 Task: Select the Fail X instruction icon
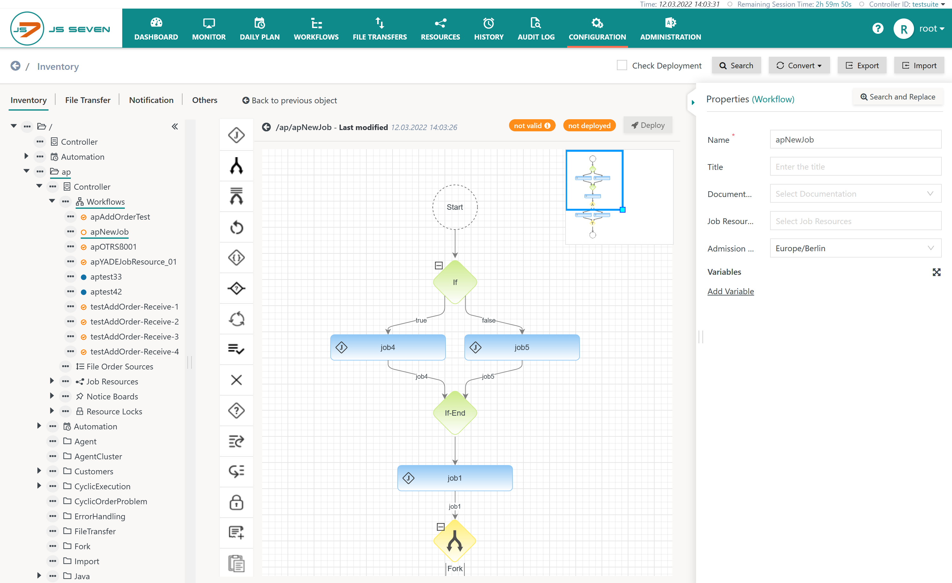click(236, 380)
